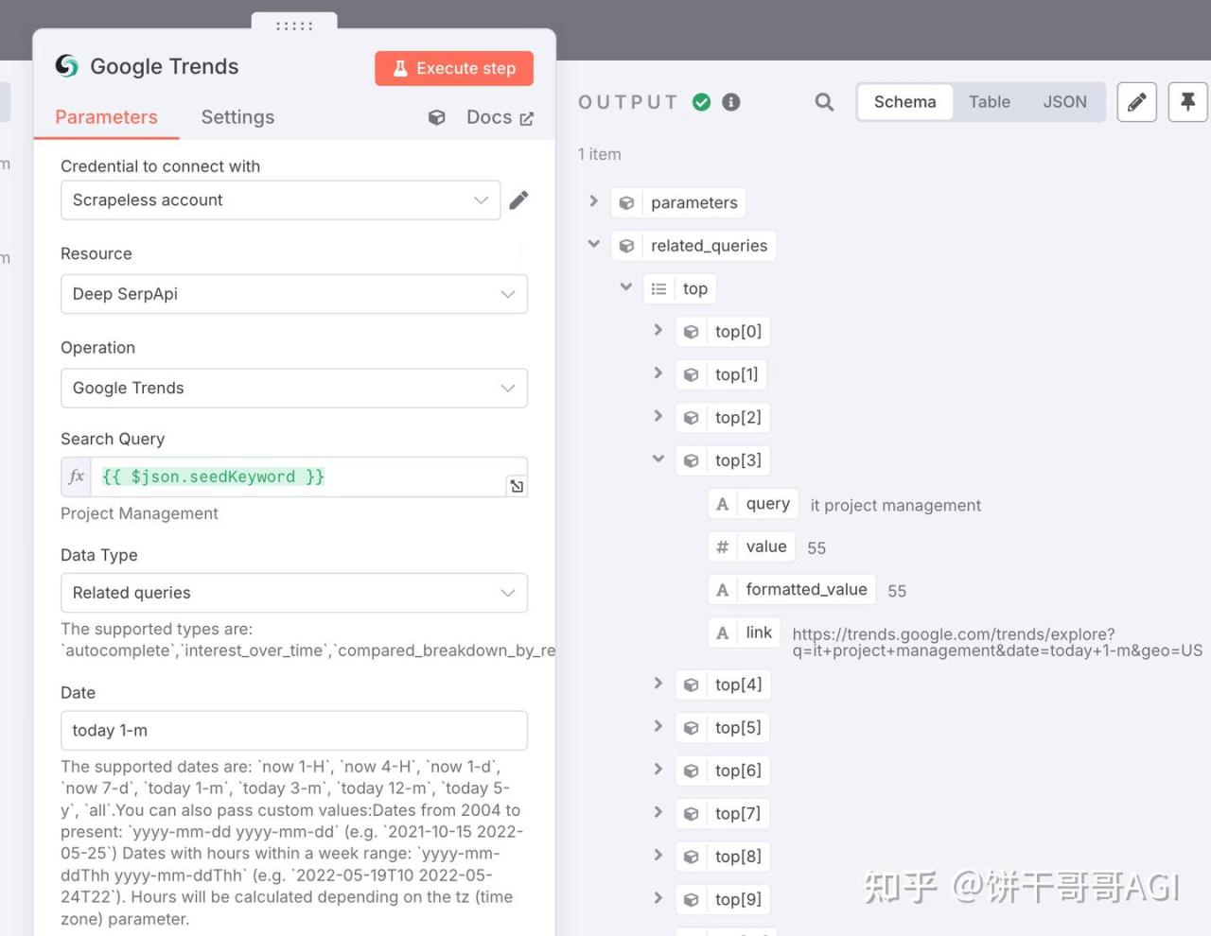Click the pencil icon to edit the credential
This screenshot has height=936, width=1211.
(518, 200)
